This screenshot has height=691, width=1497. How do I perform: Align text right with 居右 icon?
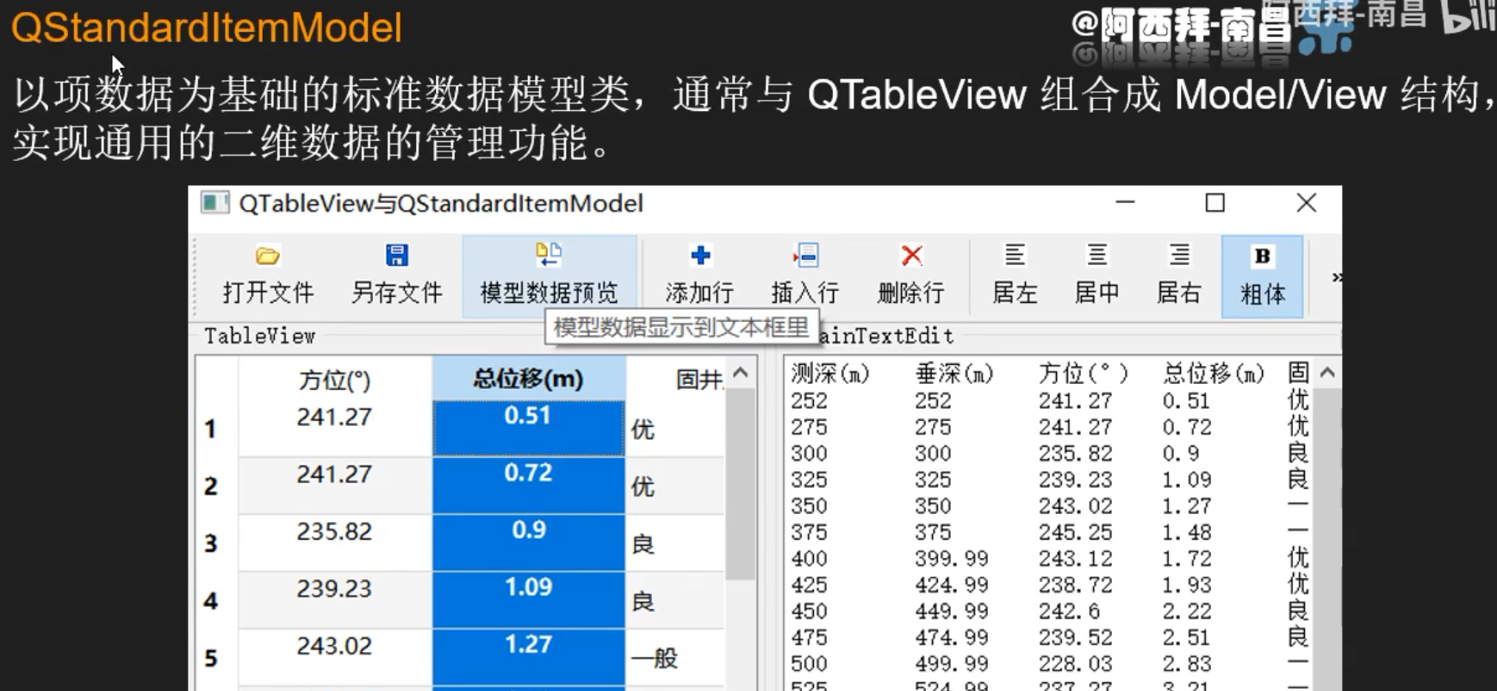[1178, 256]
